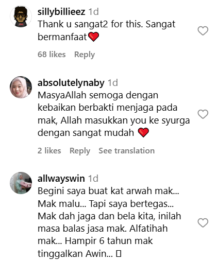Viewport: 217px width, 261px height.
Task: Open absolutelynaby's profile picture
Action: pyautogui.click(x=21, y=87)
